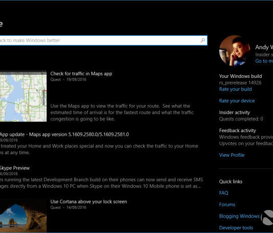
Task: Click the "Windows feedback provided" text
Action: [x=246, y=137]
